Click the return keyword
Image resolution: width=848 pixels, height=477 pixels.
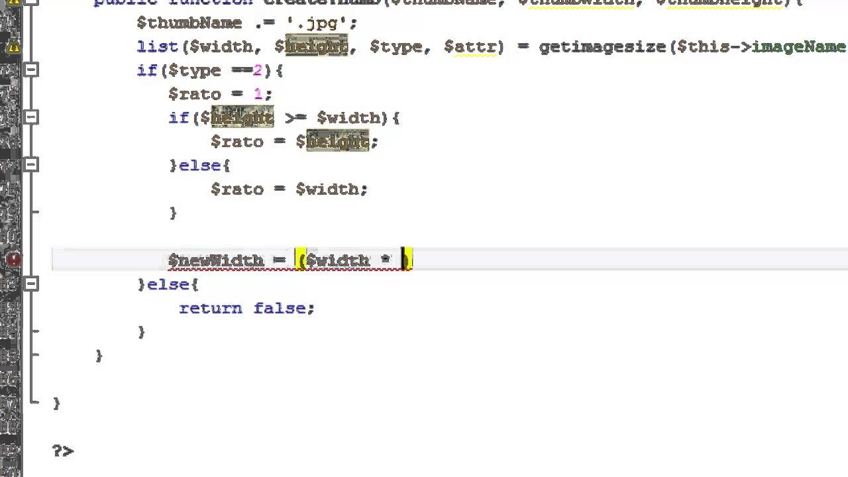(x=211, y=307)
